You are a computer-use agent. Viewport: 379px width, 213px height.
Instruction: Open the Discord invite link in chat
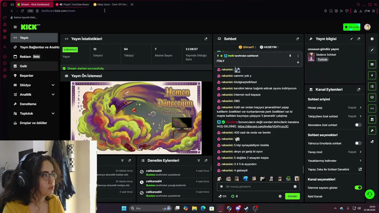[x=263, y=126]
